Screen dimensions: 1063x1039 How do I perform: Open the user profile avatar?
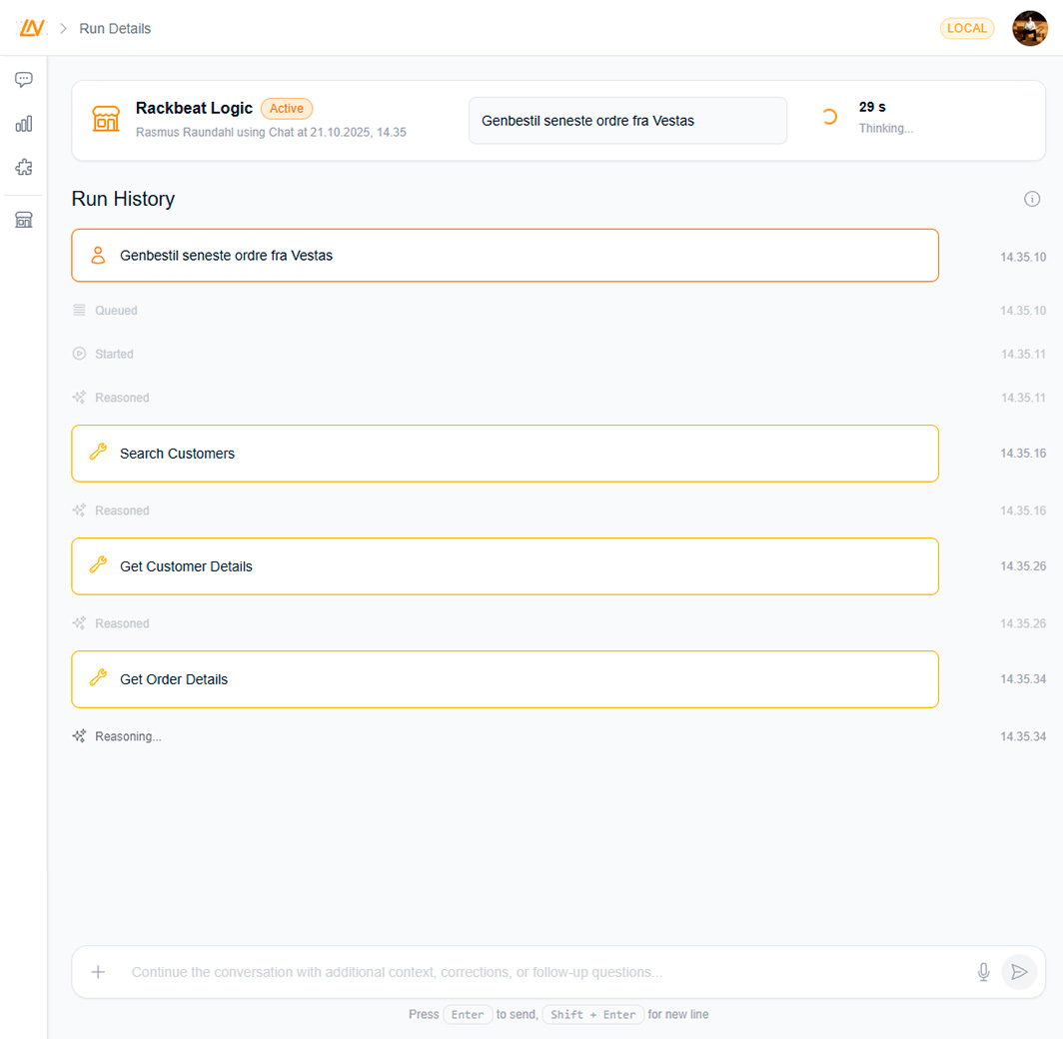point(1029,28)
